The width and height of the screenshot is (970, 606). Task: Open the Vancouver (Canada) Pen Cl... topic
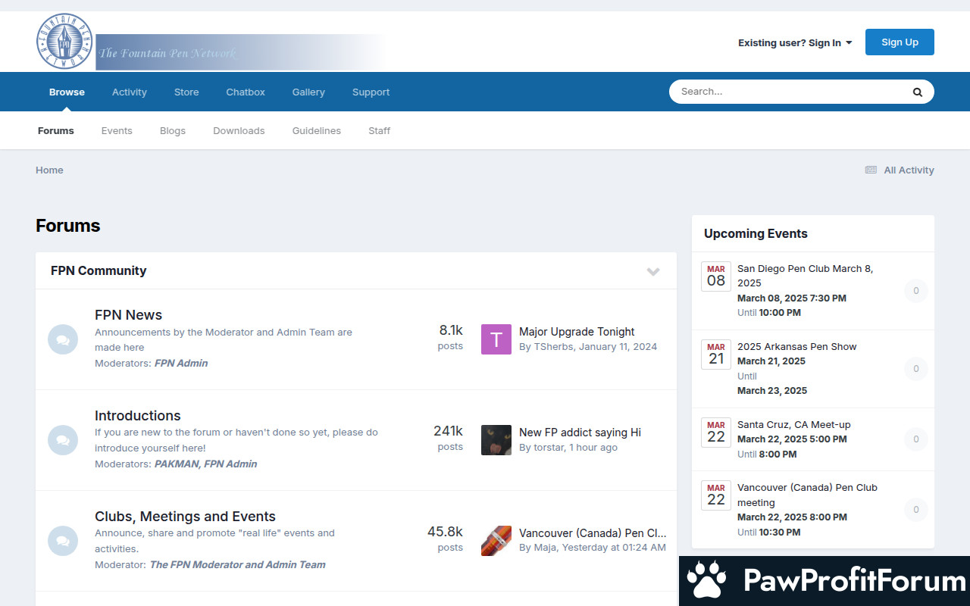pos(593,533)
